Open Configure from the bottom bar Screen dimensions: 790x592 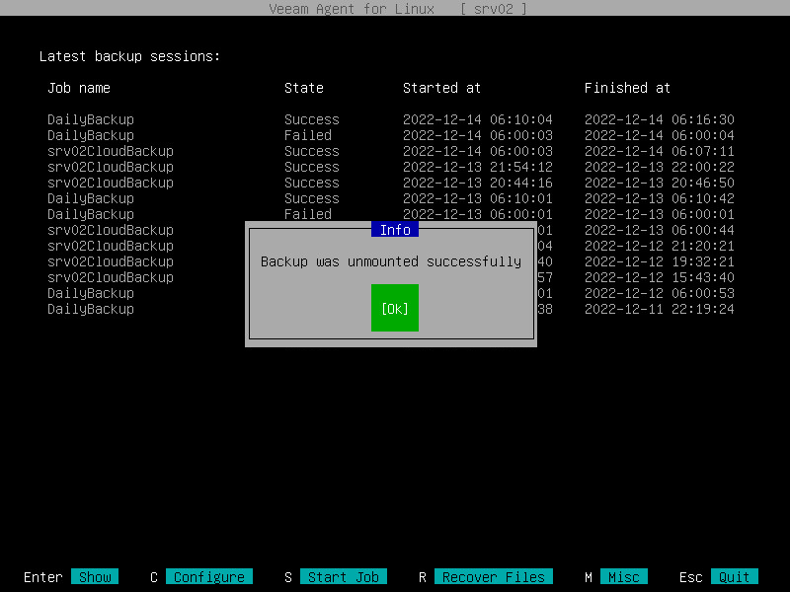[207, 577]
